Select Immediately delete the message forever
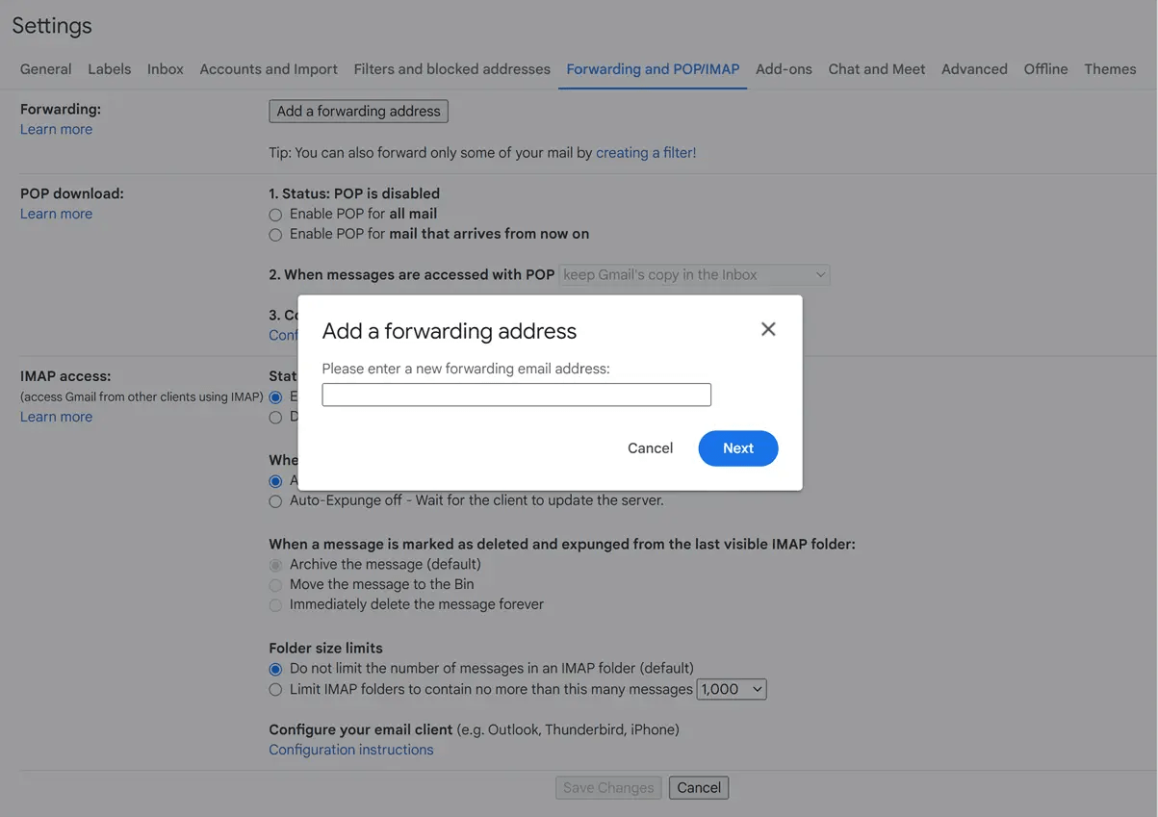 [275, 604]
